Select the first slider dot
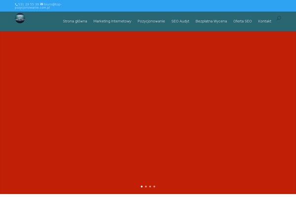The image size is (296, 197). click(x=142, y=187)
